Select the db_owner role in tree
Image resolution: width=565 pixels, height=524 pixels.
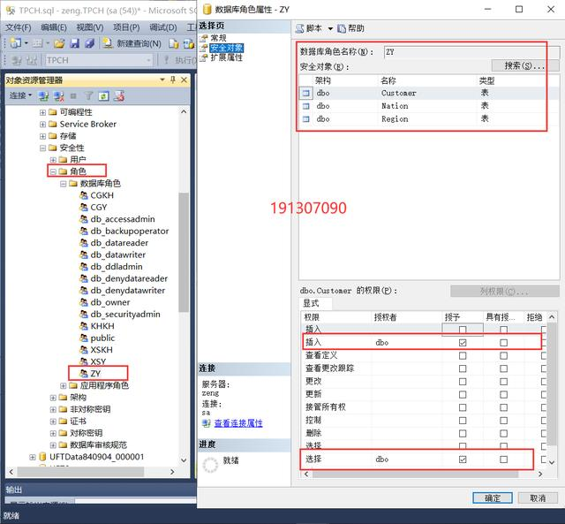(109, 302)
